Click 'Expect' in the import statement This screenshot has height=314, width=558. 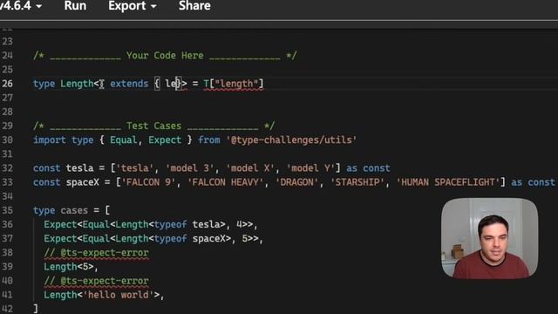point(165,140)
